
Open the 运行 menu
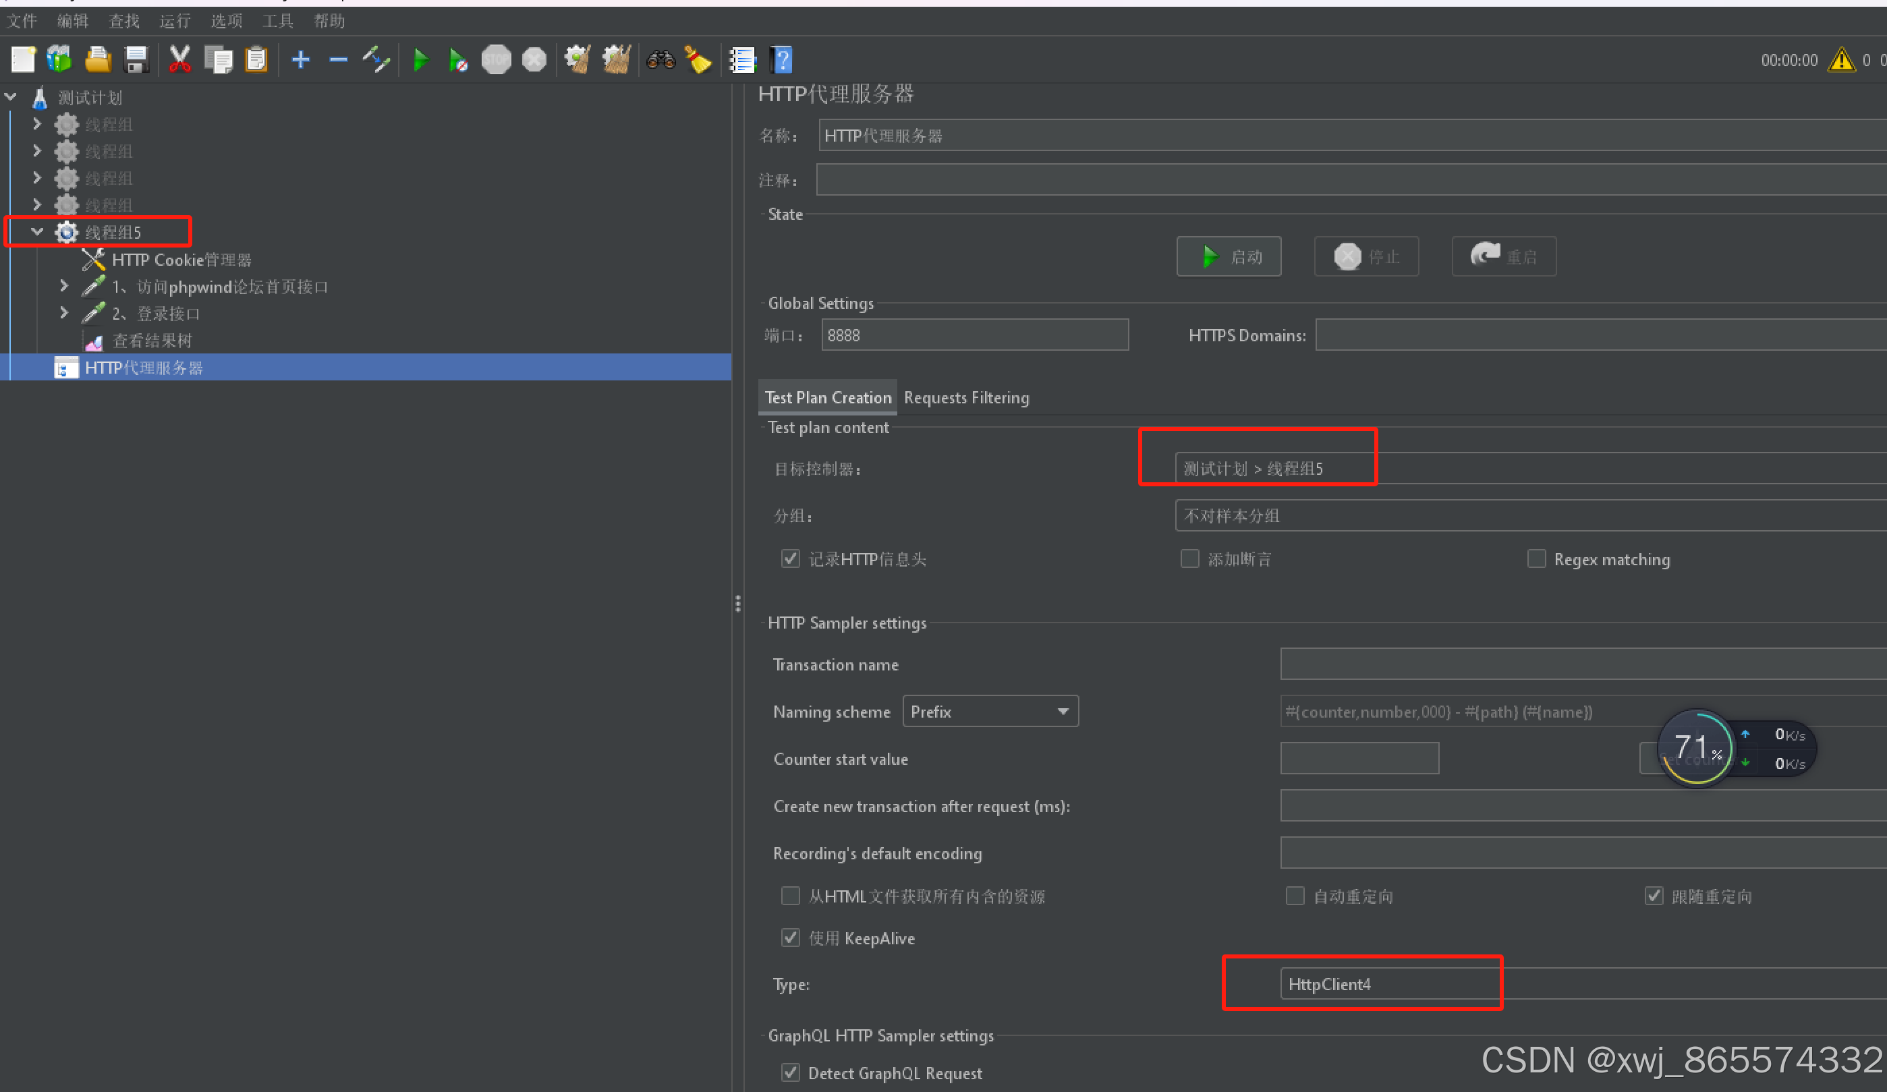coord(175,20)
